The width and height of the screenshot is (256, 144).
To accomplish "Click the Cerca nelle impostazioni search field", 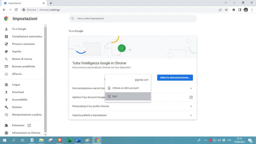I will point(132,18).
